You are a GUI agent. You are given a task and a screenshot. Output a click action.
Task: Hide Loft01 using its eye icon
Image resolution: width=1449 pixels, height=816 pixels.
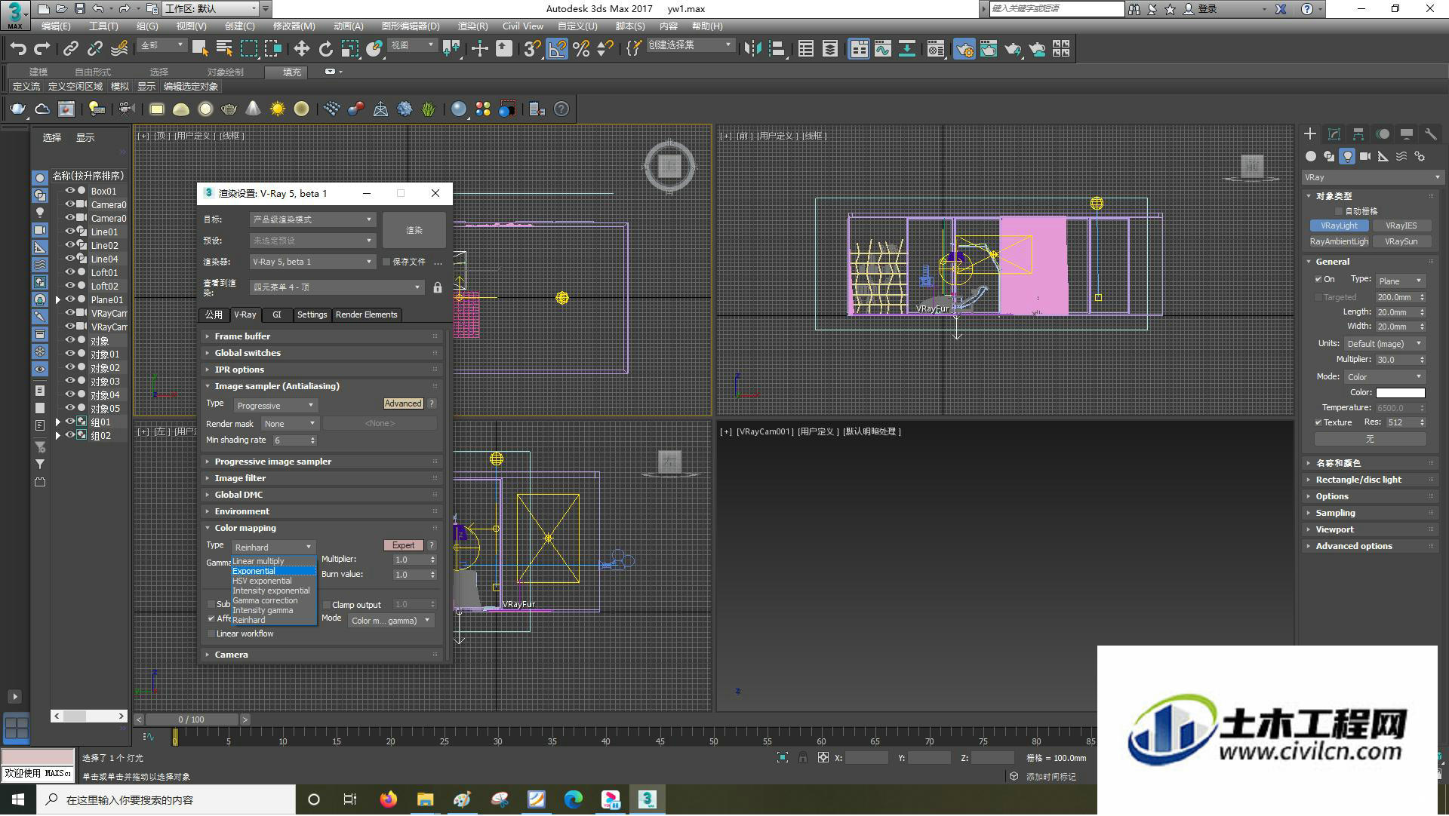click(x=69, y=272)
